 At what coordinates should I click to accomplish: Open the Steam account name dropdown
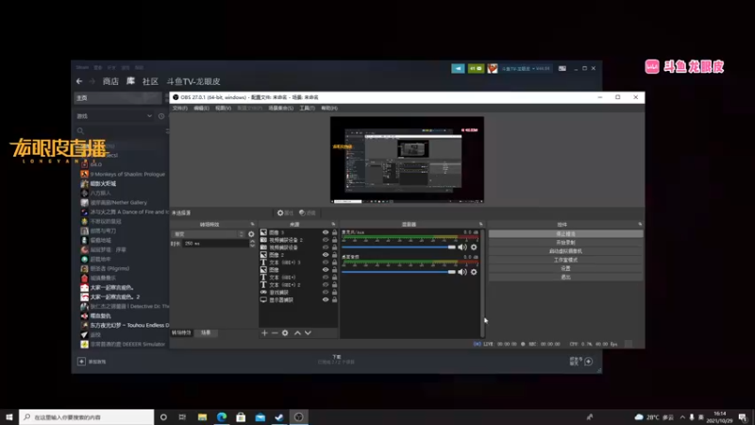pos(526,68)
